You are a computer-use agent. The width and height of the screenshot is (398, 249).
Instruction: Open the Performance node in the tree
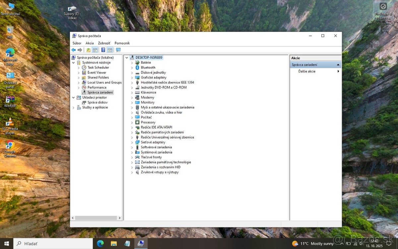pos(97,87)
